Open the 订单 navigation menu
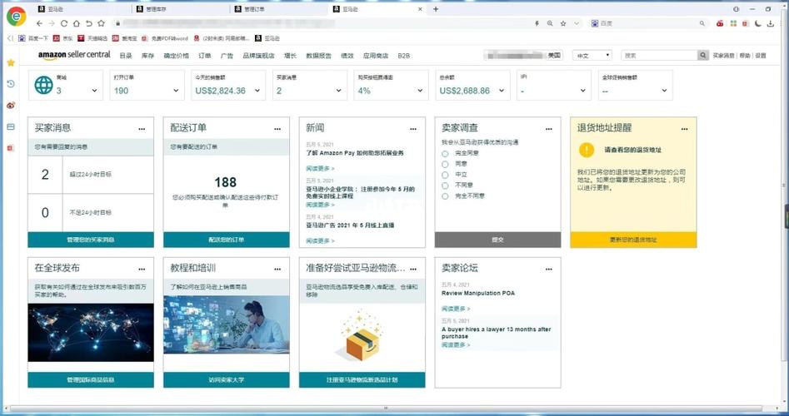The height and width of the screenshot is (416, 789). (205, 56)
